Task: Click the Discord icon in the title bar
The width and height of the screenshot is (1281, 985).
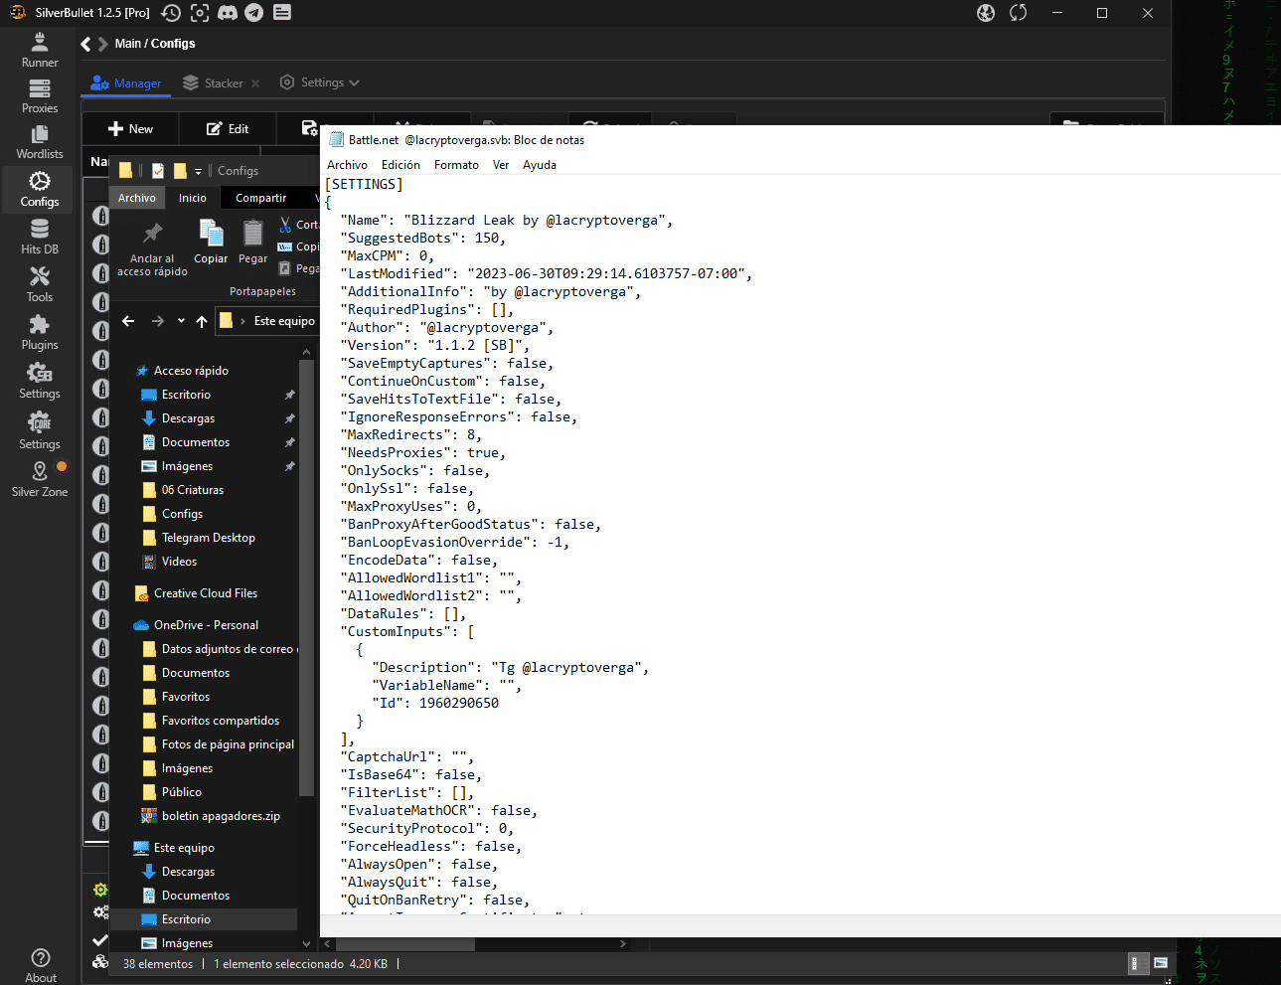Action: [228, 13]
